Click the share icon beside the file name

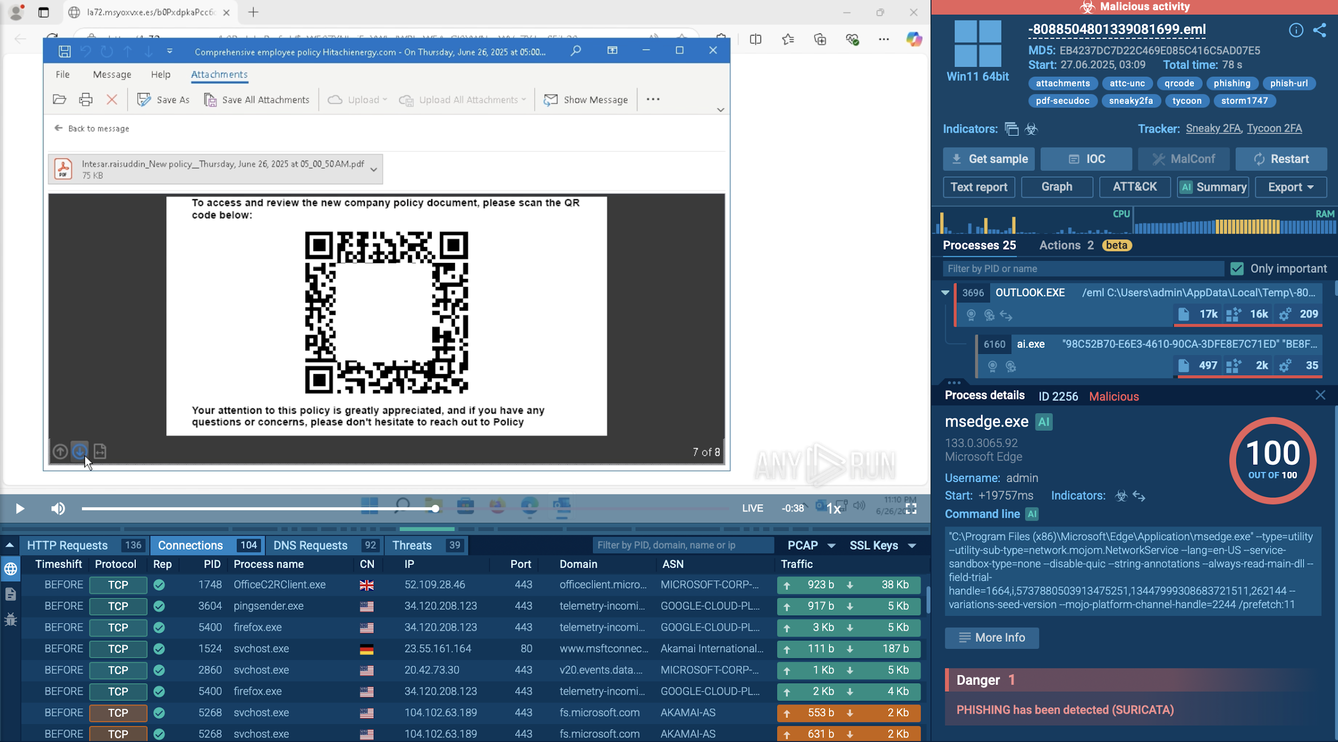pyautogui.click(x=1319, y=30)
